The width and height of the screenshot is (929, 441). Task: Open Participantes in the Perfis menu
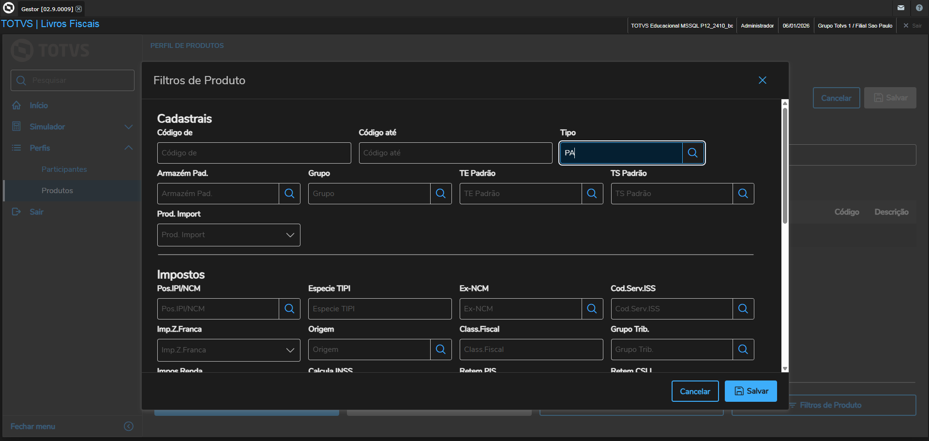tap(64, 169)
